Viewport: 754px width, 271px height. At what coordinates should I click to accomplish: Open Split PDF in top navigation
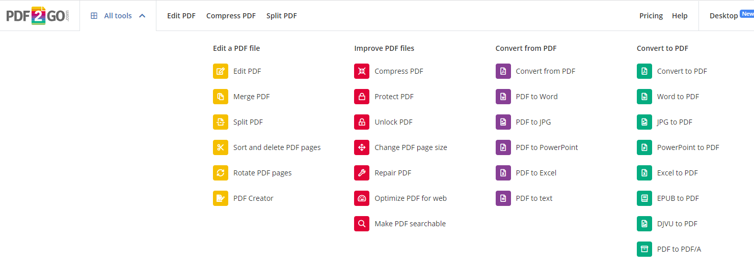tap(282, 16)
